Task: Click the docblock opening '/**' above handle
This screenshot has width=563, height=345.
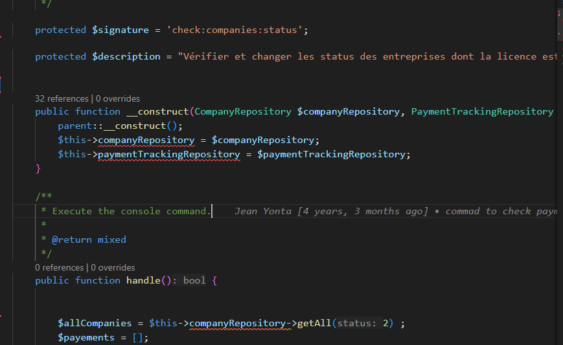Action: tap(43, 197)
